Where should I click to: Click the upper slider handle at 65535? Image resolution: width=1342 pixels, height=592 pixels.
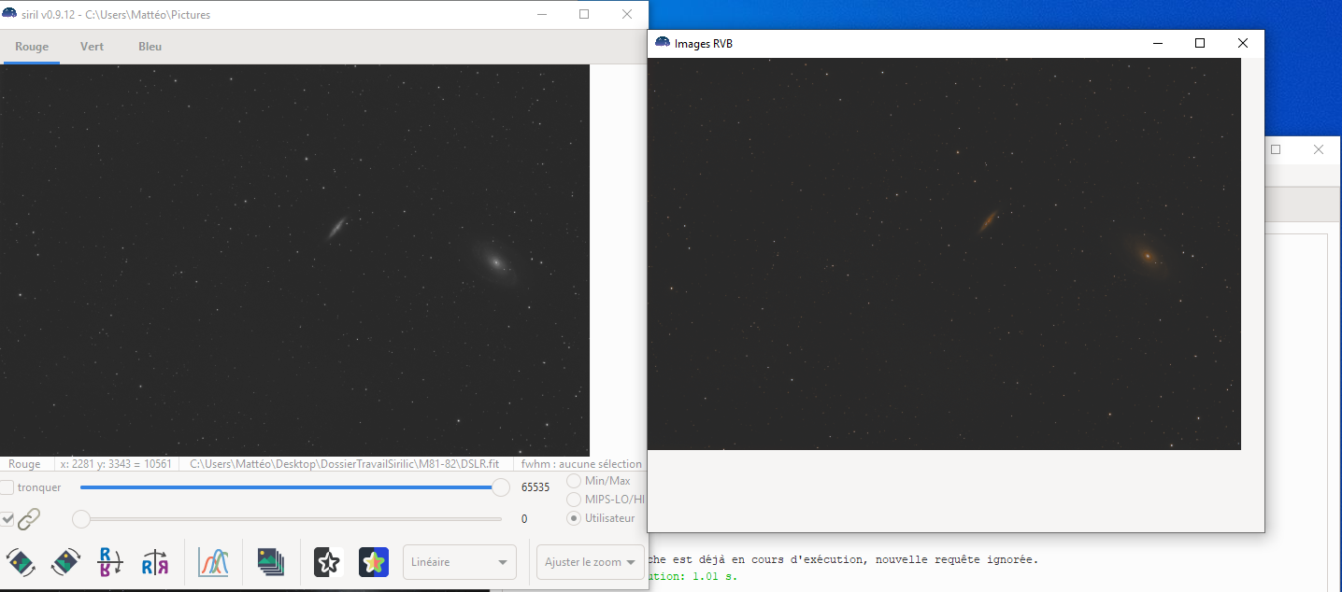click(x=501, y=487)
